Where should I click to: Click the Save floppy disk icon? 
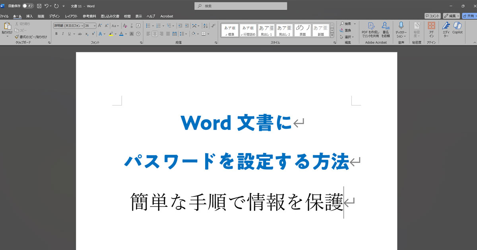click(39, 6)
